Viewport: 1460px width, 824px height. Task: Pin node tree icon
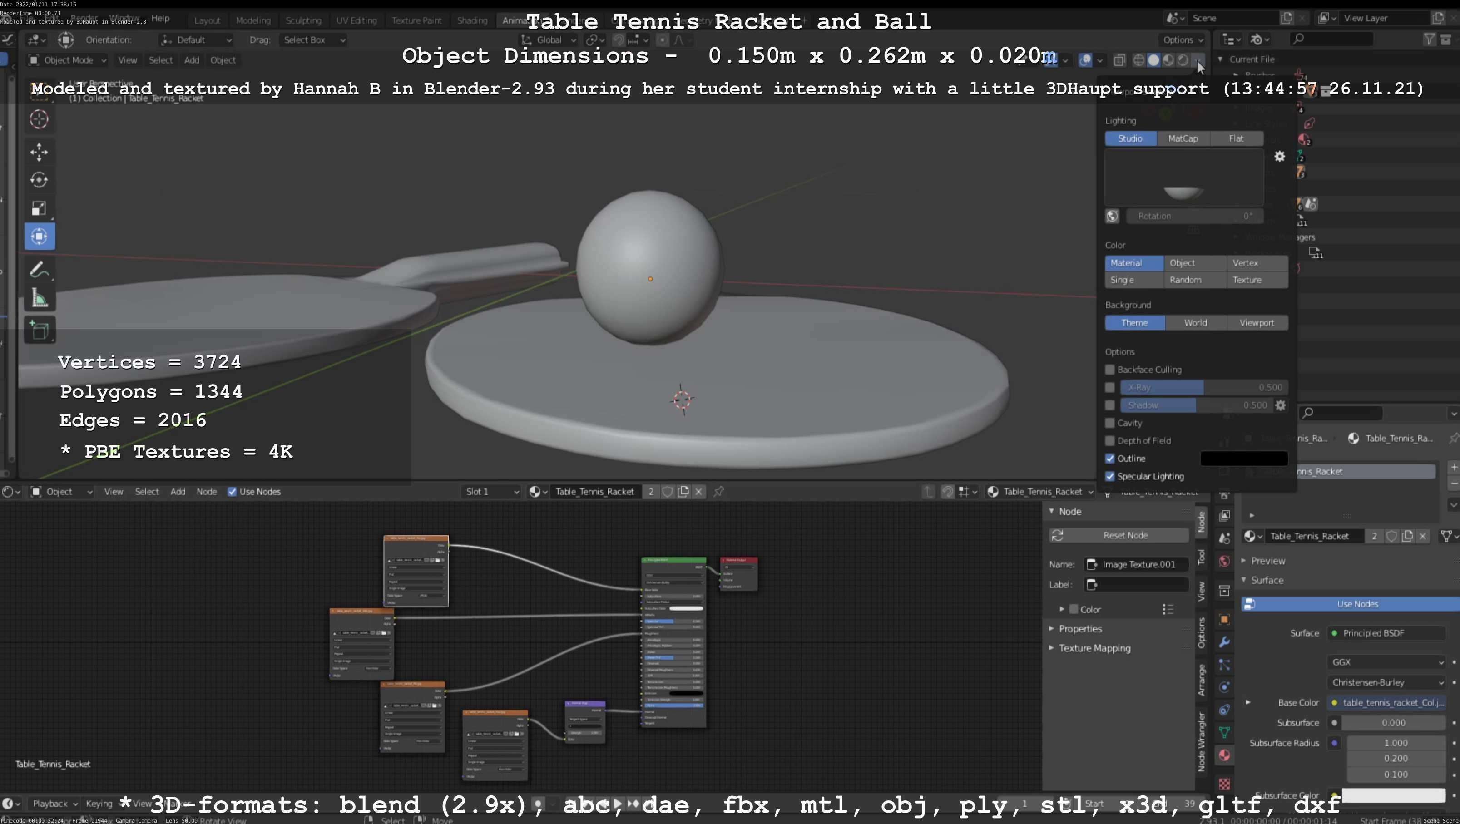(x=719, y=491)
